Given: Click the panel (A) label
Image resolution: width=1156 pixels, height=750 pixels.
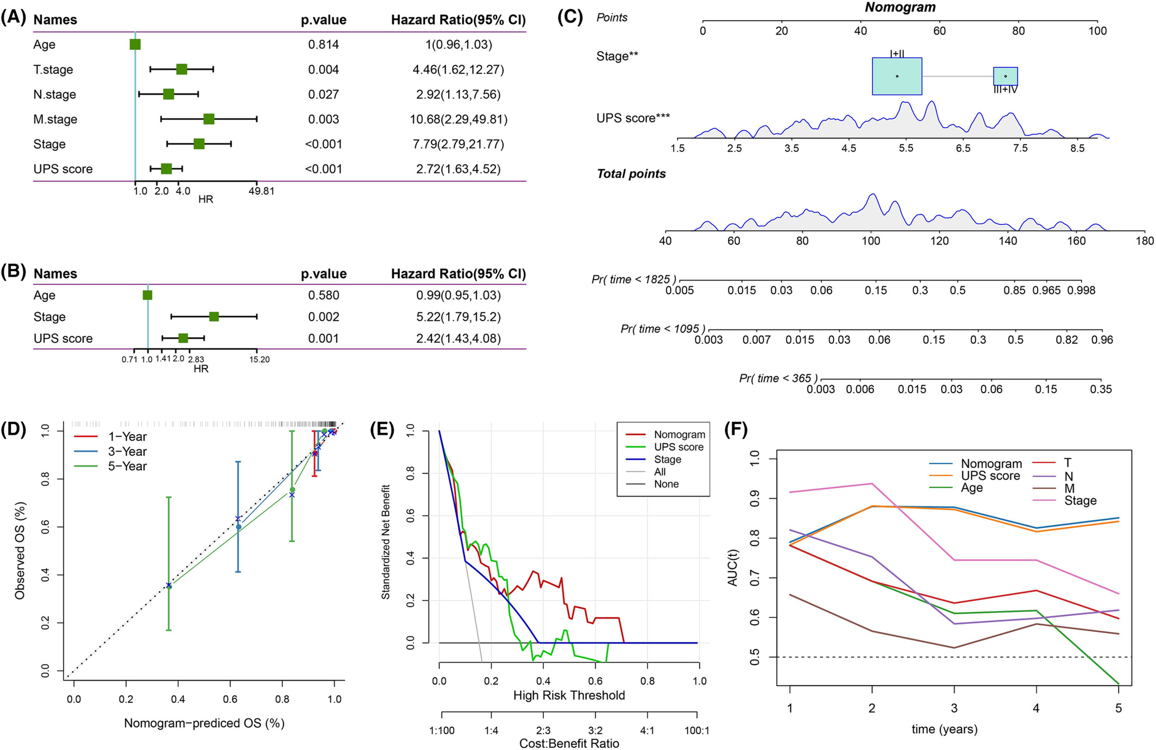Looking at the screenshot, I should click(13, 17).
